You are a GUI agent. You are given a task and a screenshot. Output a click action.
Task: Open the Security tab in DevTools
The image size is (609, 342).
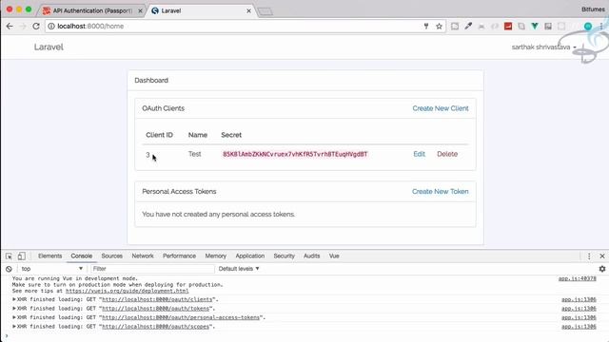pyautogui.click(x=284, y=256)
